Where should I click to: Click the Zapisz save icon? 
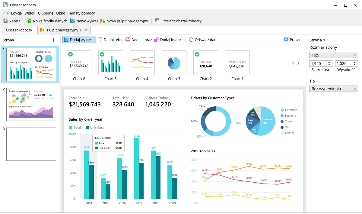click(x=5, y=21)
